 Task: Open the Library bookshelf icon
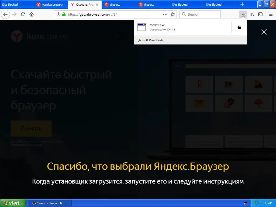[252, 15]
